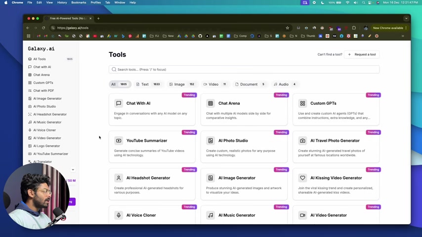Open AI Image Generator in the sidebar
422x237 pixels.
click(50, 98)
